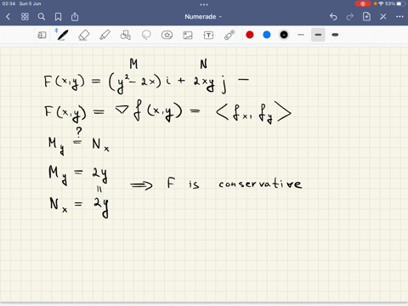Select the medium stroke width
The width and height of the screenshot is (408, 306).
click(x=318, y=35)
